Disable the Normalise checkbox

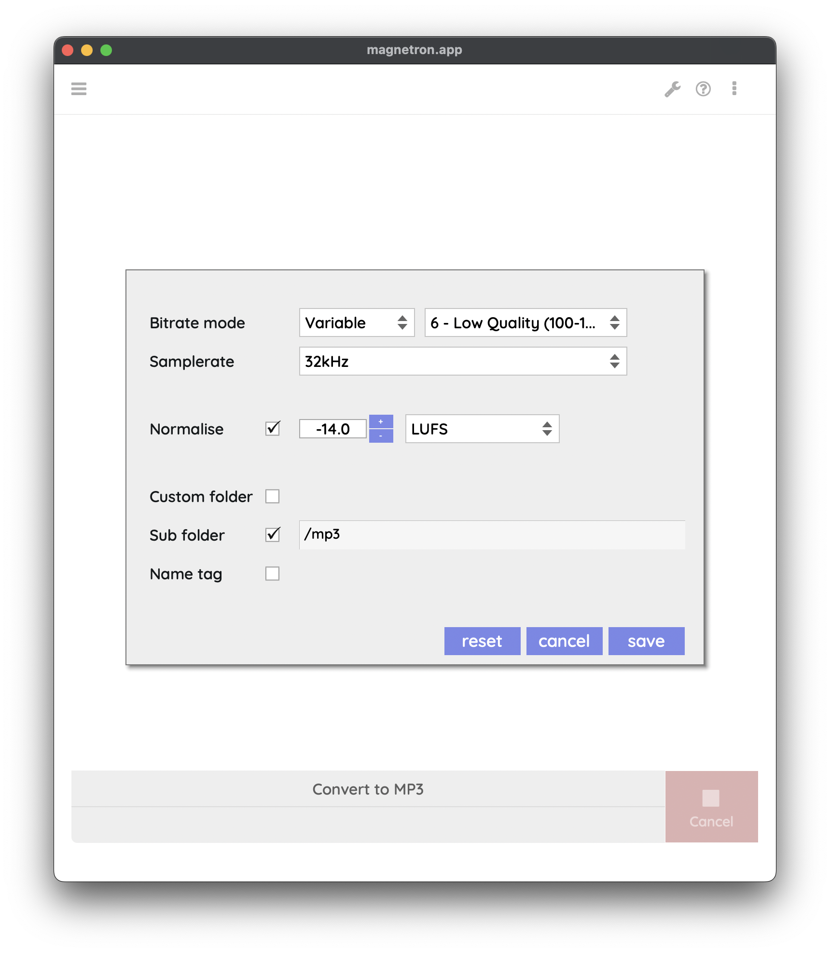(x=273, y=429)
